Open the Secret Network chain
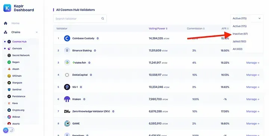 (21, 55)
